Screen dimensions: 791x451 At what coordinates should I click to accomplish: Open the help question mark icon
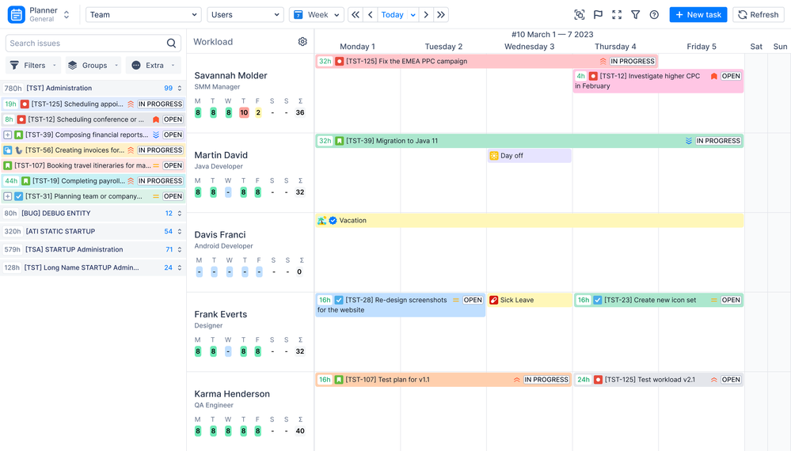[654, 14]
